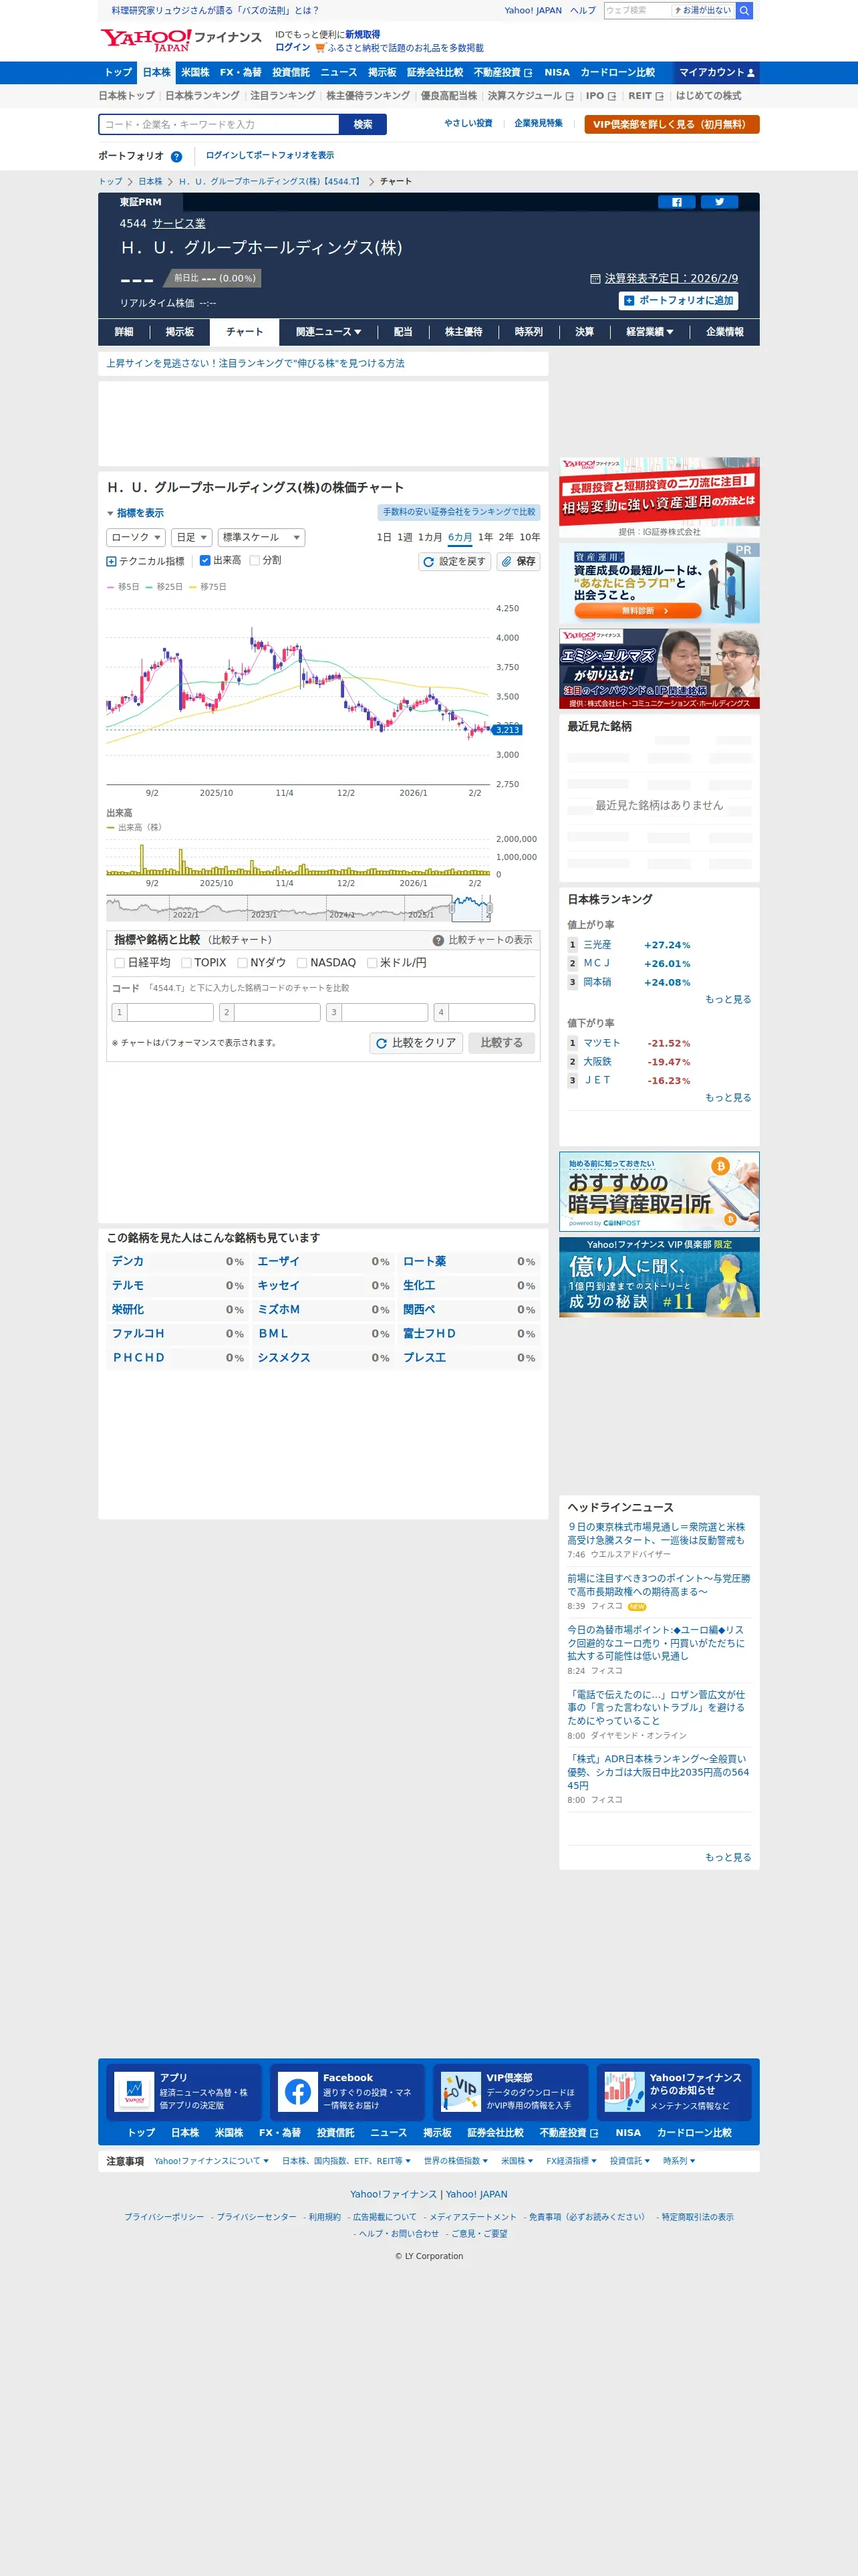Expand footer Yahoo!ファイナンスについて notes
Image resolution: width=858 pixels, height=2576 pixels.
click(x=210, y=2161)
